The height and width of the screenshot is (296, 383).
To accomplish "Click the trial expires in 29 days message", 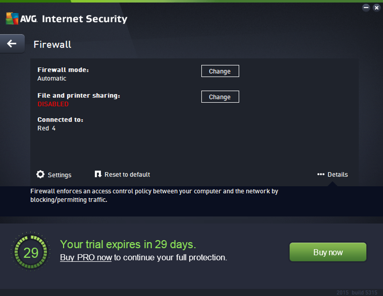I will click(128, 244).
